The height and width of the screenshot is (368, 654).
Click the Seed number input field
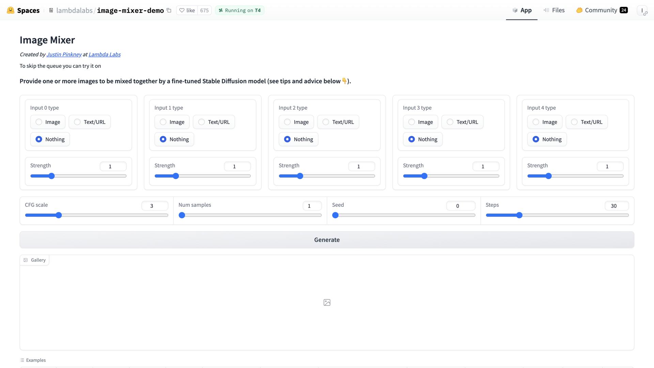[x=461, y=206]
